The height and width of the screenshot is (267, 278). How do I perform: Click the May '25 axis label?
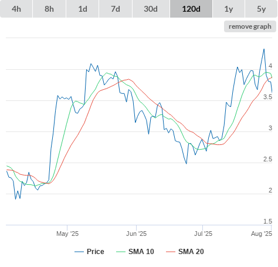67,234
